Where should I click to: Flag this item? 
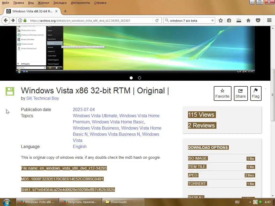click(x=256, y=93)
